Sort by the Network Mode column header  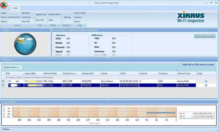[x=53, y=73]
